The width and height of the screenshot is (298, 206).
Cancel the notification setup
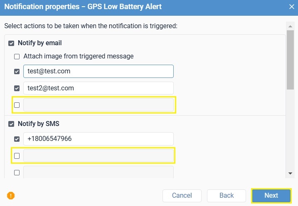(182, 196)
